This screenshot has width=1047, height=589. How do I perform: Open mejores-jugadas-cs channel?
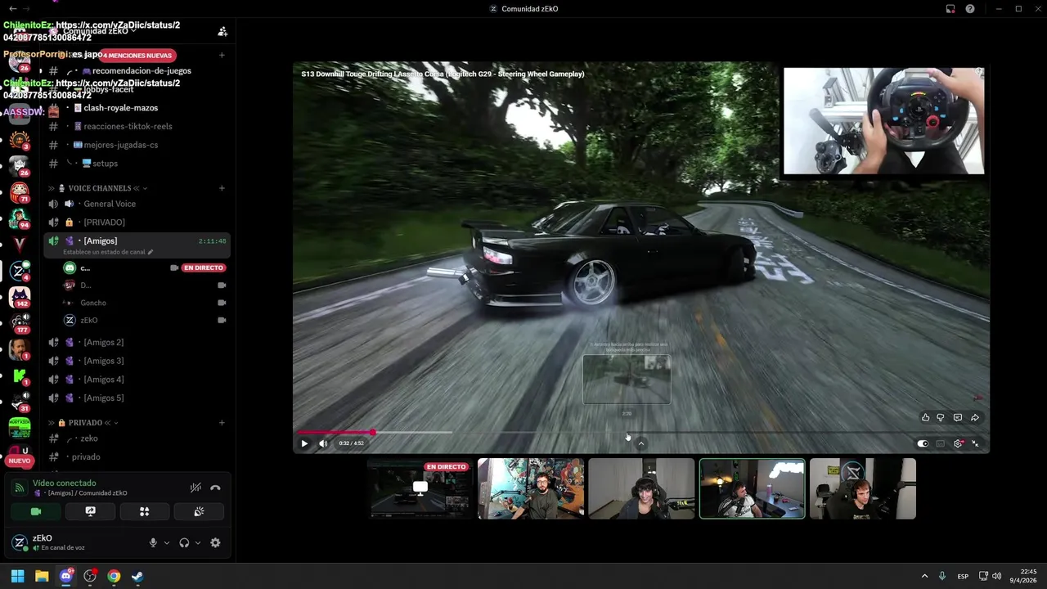(137, 145)
